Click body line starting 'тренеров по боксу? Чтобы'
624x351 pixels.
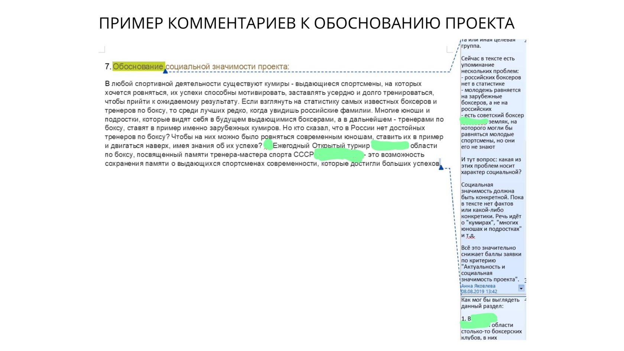tap(274, 137)
